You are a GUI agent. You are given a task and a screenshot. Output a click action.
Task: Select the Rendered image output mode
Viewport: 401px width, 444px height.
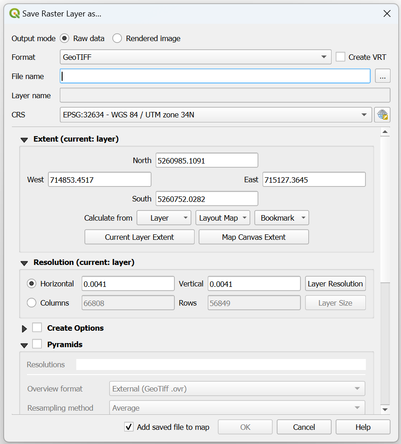point(117,38)
